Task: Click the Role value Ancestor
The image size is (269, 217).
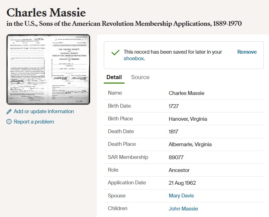Action: [179, 170]
